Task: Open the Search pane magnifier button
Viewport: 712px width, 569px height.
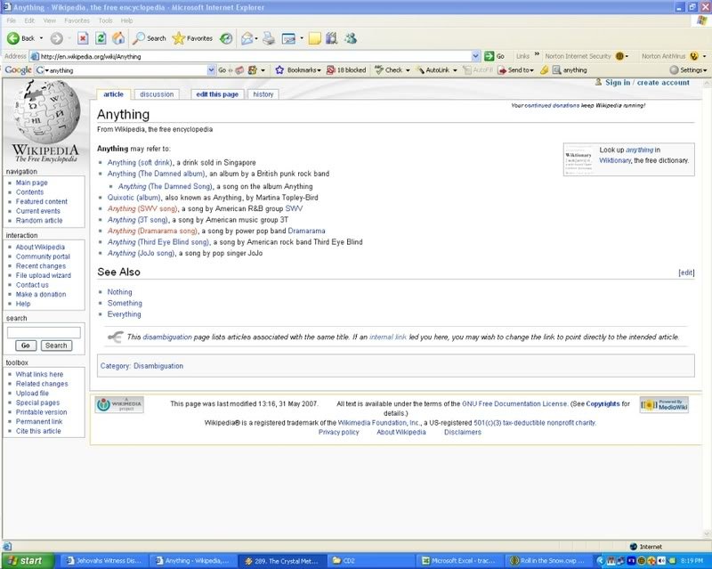Action: coord(149,38)
